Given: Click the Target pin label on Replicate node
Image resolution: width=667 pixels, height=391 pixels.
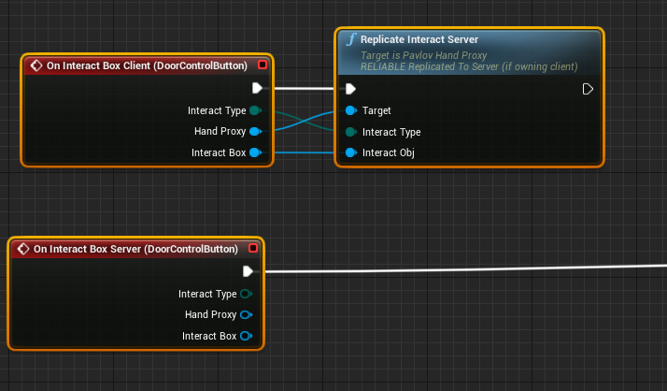Looking at the screenshot, I should coord(376,110).
